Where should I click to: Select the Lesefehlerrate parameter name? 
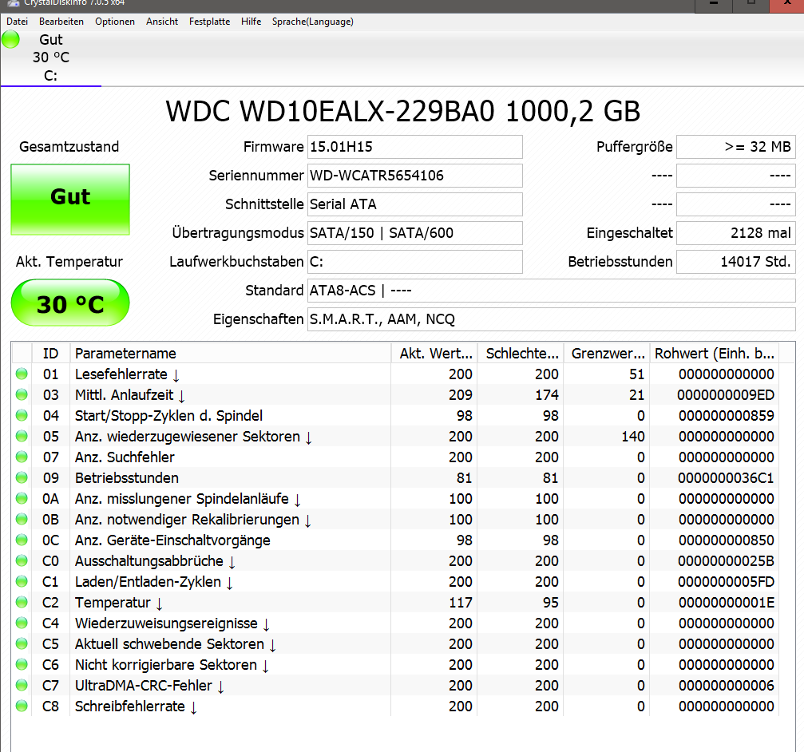click(x=127, y=374)
